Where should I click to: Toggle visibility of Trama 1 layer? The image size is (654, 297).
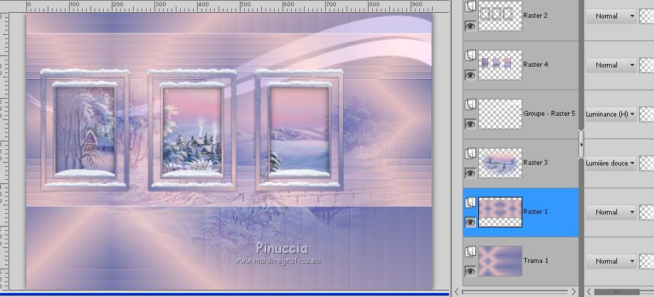point(470,271)
